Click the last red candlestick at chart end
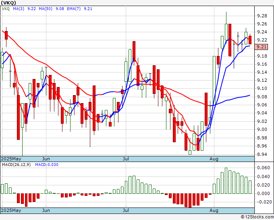Viewport: 274px width, 220px height. tap(250, 40)
